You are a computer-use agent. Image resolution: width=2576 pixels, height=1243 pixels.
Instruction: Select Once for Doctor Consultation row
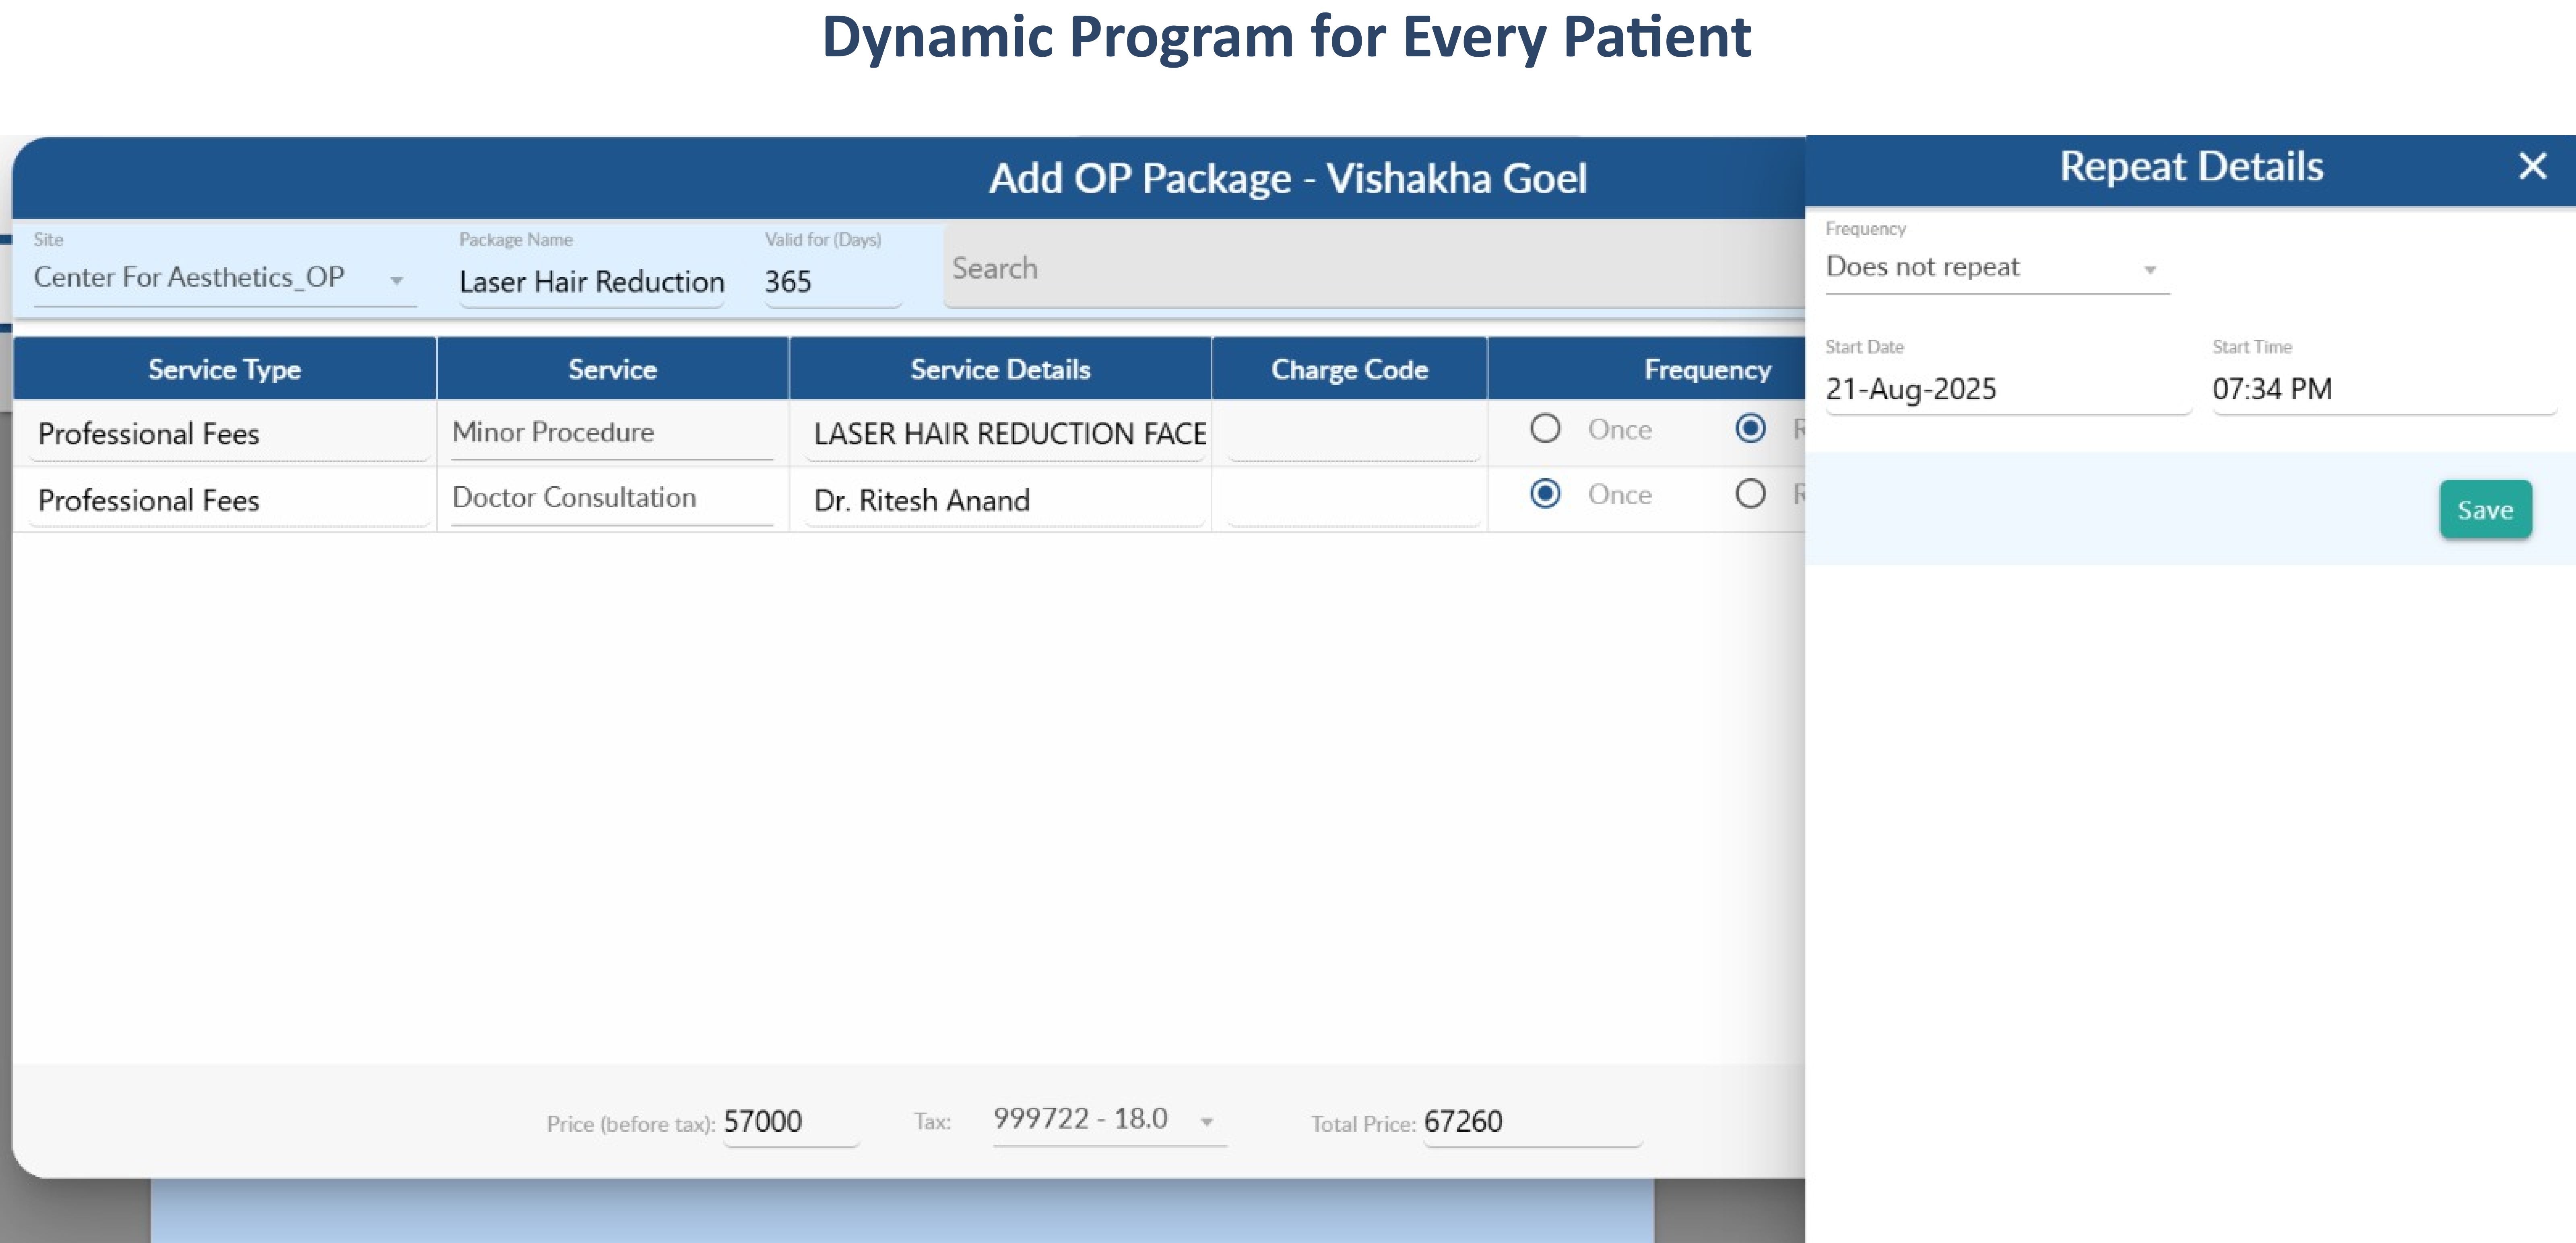pyautogui.click(x=1545, y=494)
